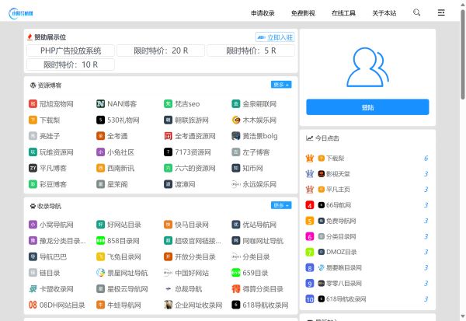Click the 黄浩景bolg avatar icon
Viewport: 466px width, 321px height.
[236, 136]
